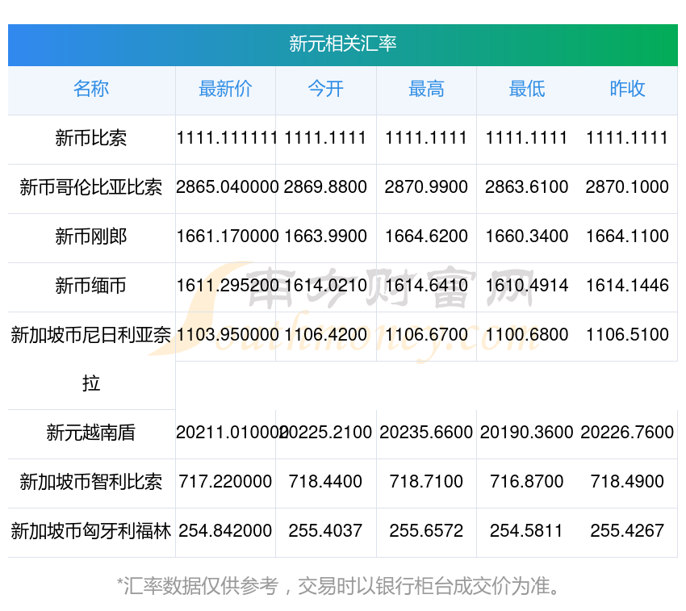
Task: Select the highest value 20235.6600 cell
Action: click(x=426, y=433)
